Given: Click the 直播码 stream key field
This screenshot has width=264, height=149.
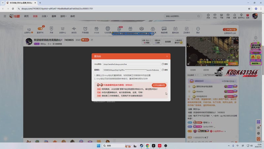Looking at the screenshot, I should 131,70.
